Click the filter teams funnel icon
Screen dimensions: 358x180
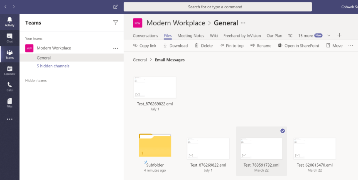click(115, 23)
